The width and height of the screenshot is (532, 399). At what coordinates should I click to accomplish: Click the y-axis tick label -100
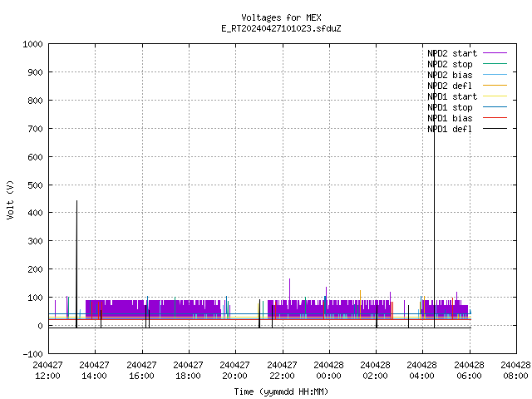tap(32, 354)
